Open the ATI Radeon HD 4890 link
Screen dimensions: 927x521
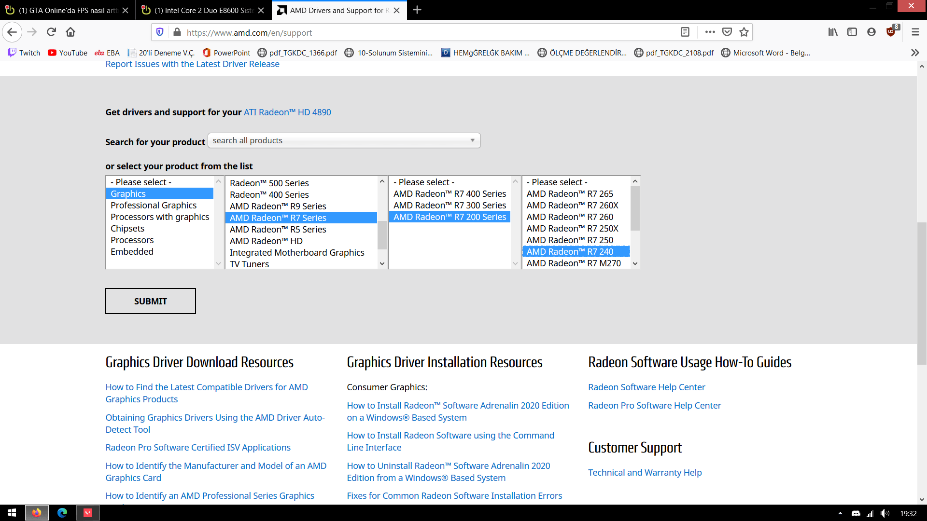coord(287,112)
